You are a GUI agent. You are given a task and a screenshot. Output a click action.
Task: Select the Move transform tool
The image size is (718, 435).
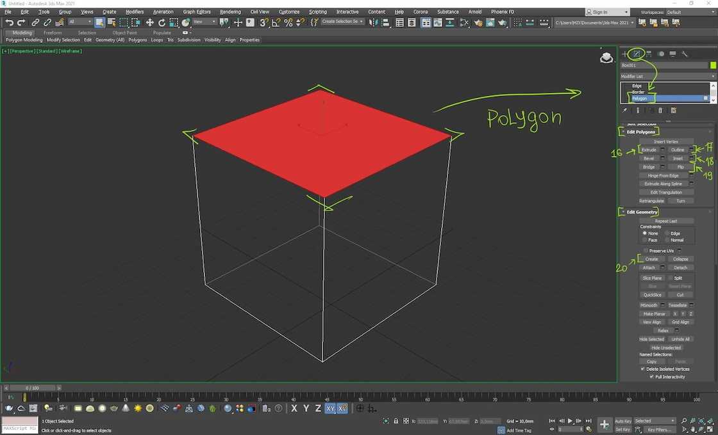[x=149, y=22]
